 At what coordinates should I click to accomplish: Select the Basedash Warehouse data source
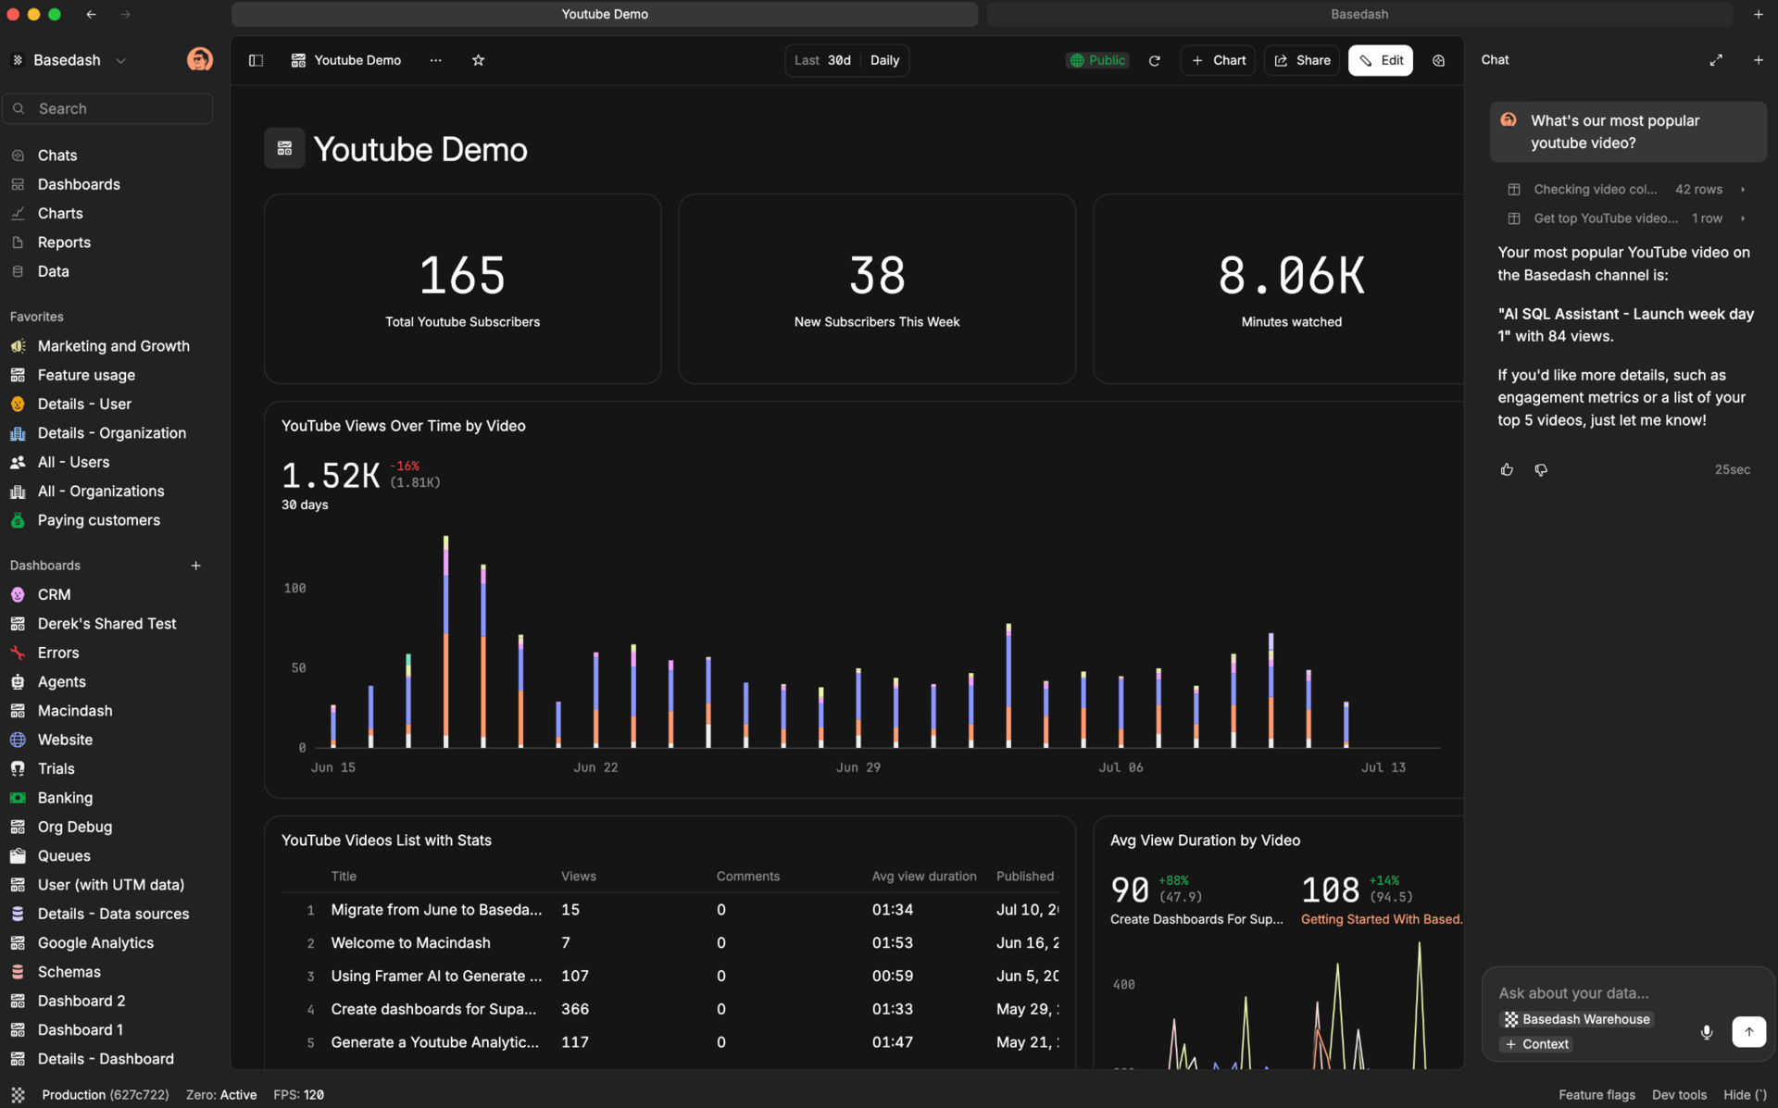tap(1577, 1019)
